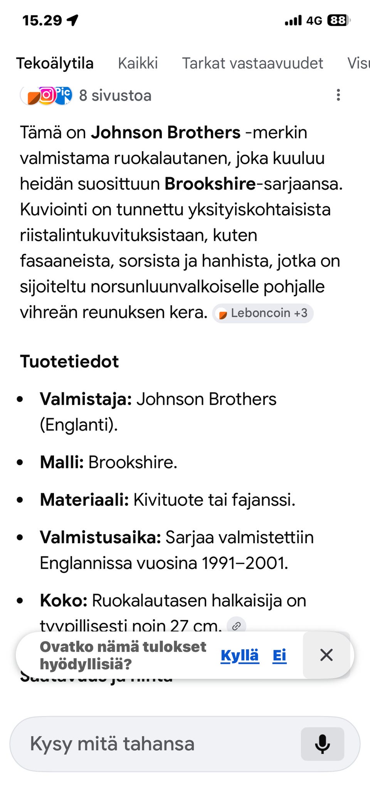Tap Kyllä to mark results helpful
370x802 pixels.
click(239, 655)
